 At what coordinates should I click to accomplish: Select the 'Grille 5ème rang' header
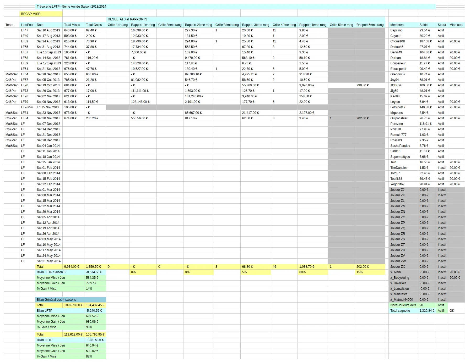(341, 25)
